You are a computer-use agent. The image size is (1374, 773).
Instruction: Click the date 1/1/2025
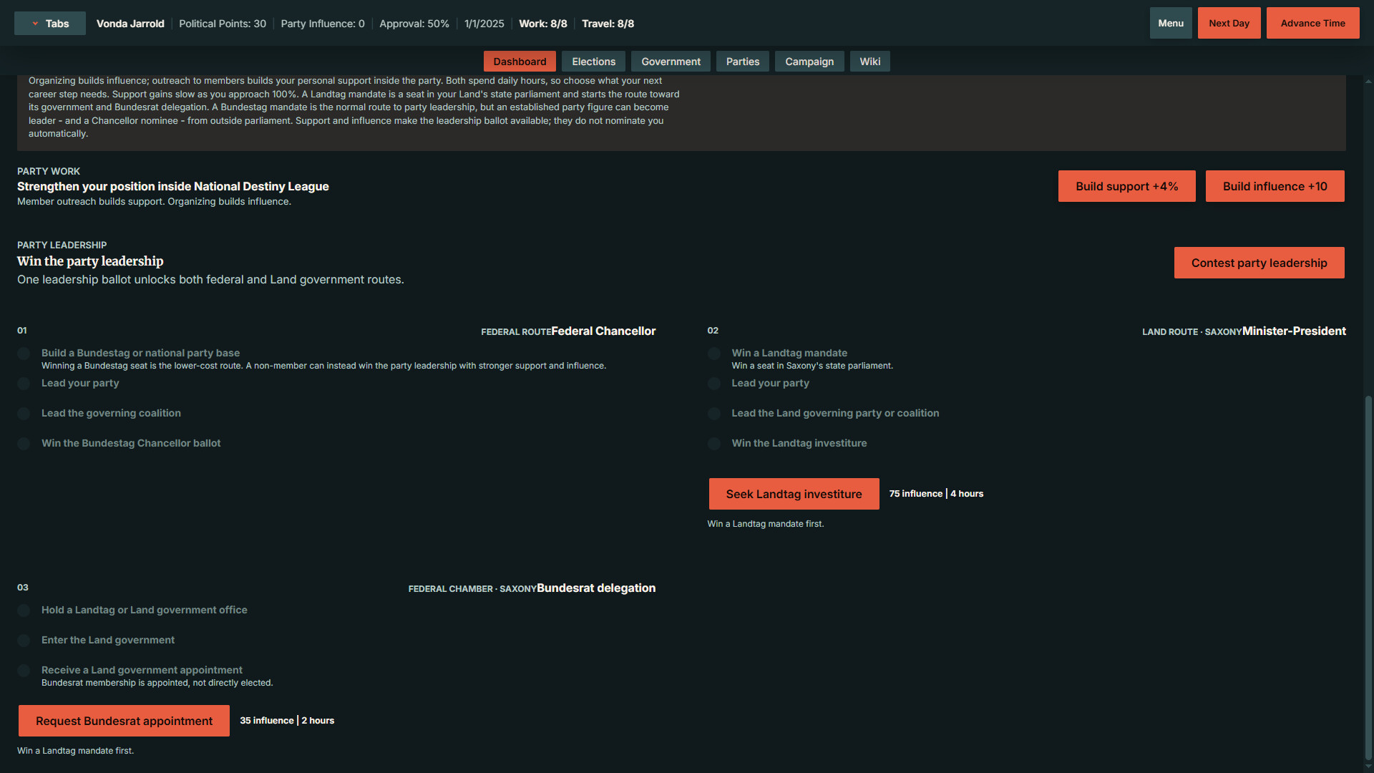pos(484,24)
